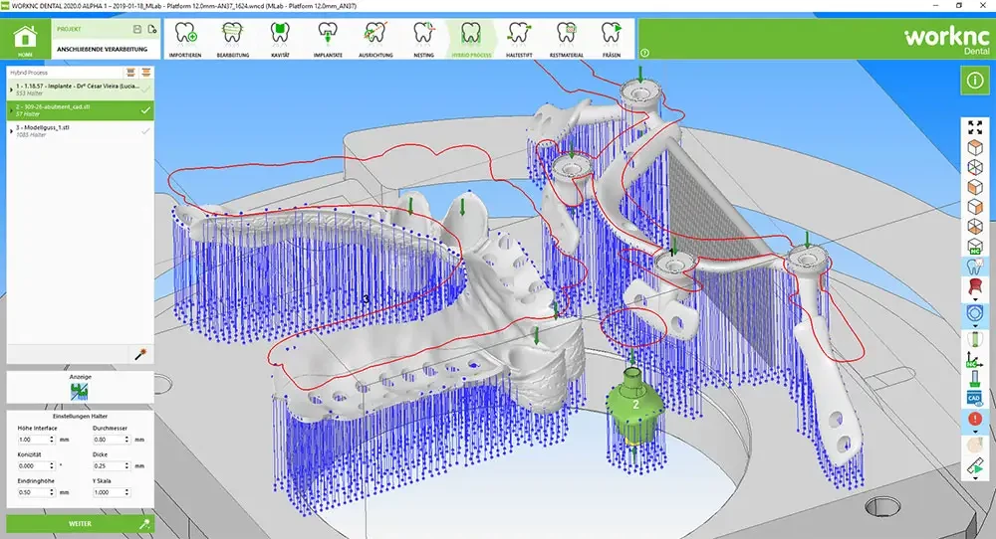The width and height of the screenshot is (996, 539).
Task: Open the green information button
Action: (x=974, y=81)
